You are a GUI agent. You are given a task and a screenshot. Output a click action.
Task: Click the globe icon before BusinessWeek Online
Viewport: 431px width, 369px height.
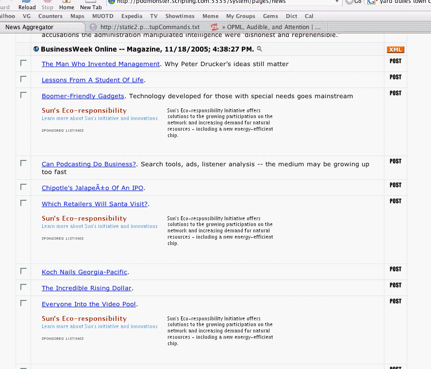click(x=36, y=49)
